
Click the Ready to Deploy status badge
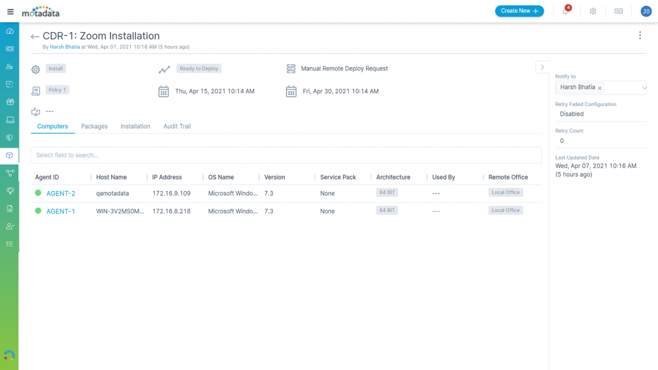(199, 68)
